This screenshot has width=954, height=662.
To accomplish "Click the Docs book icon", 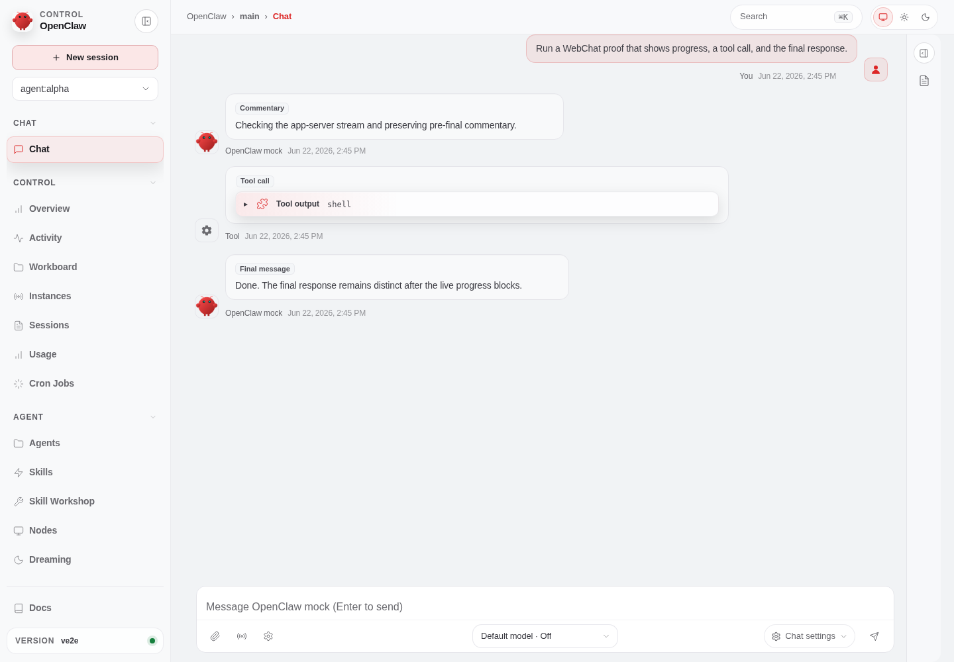I will click(x=19, y=608).
